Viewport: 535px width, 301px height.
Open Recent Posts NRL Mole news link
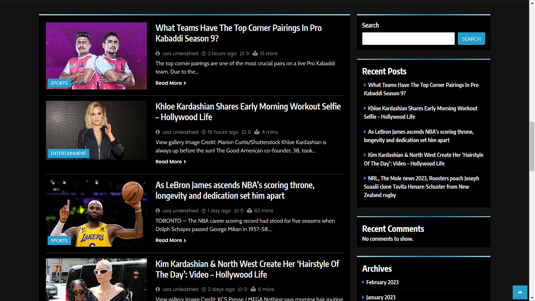click(x=421, y=187)
